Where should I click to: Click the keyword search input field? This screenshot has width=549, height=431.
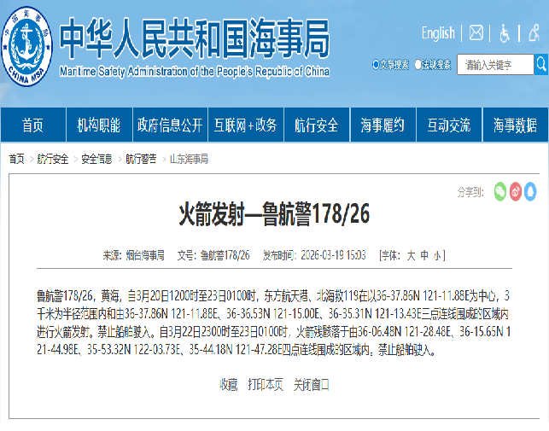(x=495, y=65)
